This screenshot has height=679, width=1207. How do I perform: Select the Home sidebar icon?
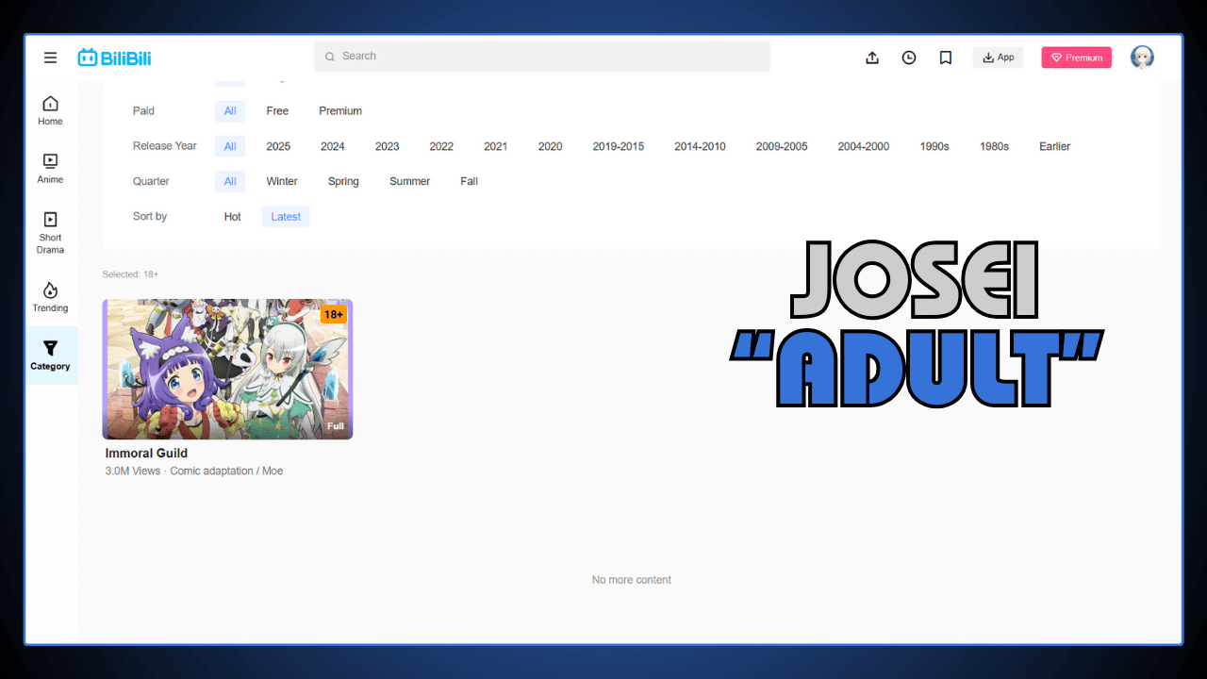point(50,108)
